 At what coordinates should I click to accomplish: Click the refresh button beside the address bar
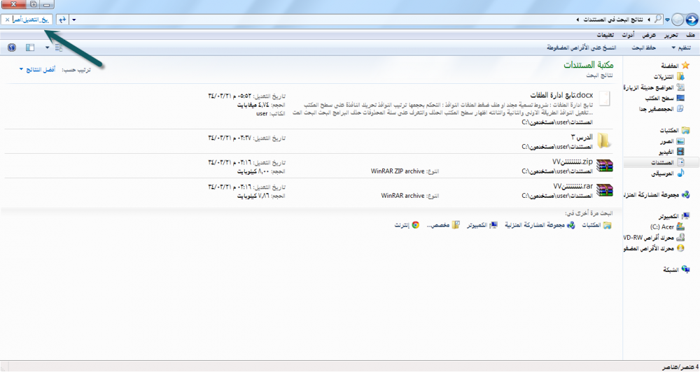(x=63, y=20)
